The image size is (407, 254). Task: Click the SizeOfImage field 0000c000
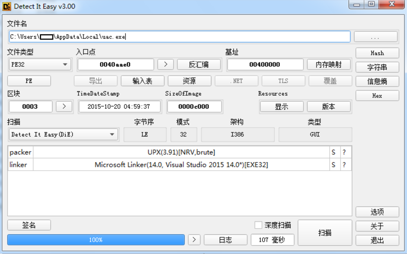tap(194, 106)
